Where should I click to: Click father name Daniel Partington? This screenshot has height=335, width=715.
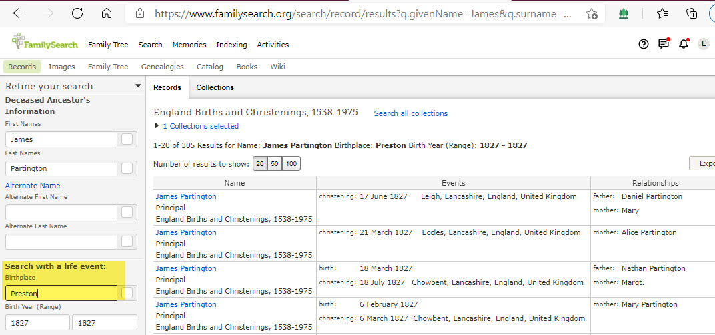coord(652,196)
